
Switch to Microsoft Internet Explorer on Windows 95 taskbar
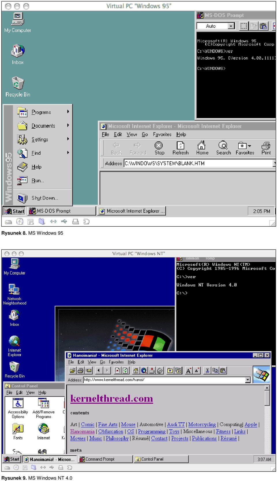pyautogui.click(x=132, y=211)
